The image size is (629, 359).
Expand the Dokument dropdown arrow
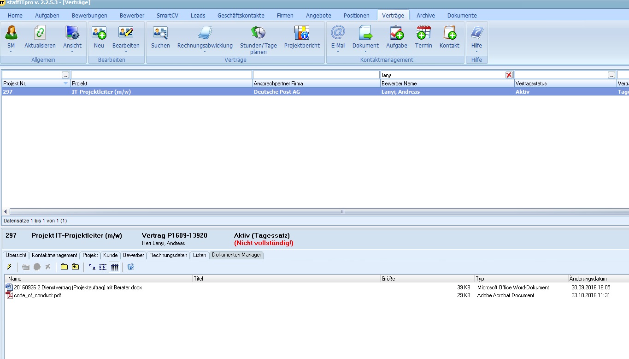tap(365, 52)
